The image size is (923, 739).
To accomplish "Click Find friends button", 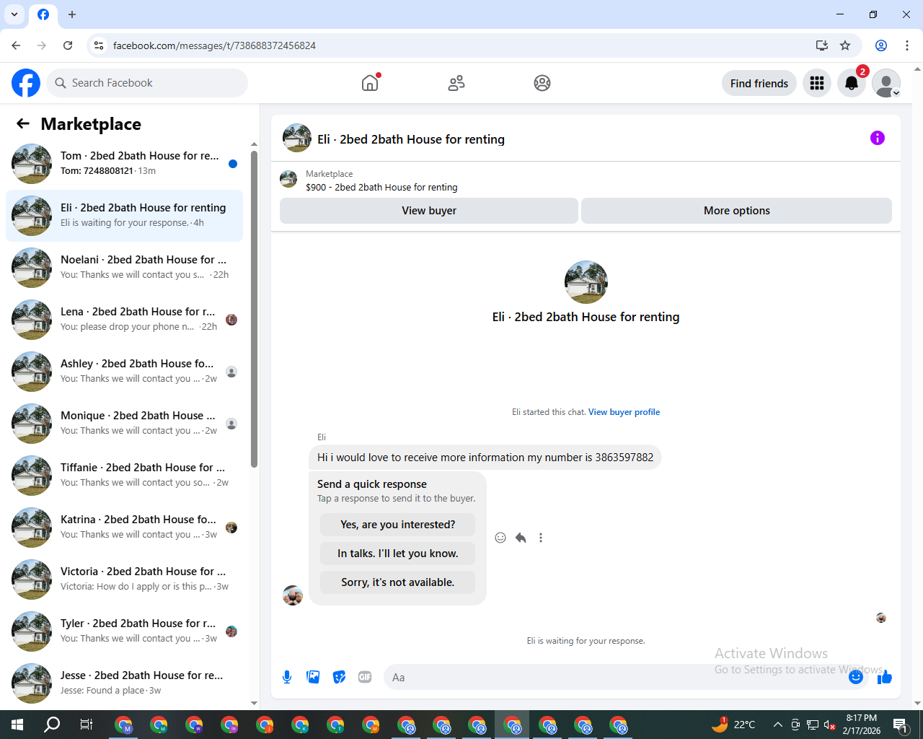I will (x=759, y=83).
